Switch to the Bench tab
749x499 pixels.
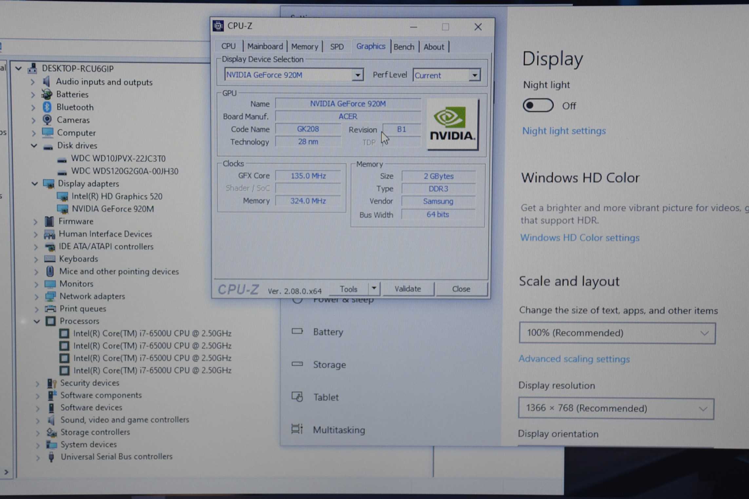[x=404, y=47]
